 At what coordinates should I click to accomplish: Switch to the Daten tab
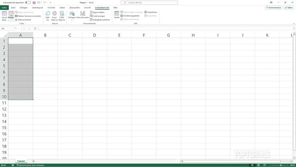[62, 8]
